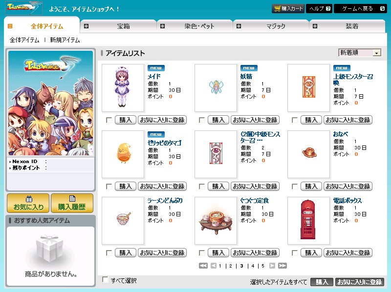Check the box for the メイド item
Image resolution: width=391 pixels, height=292 pixels.
coord(109,120)
